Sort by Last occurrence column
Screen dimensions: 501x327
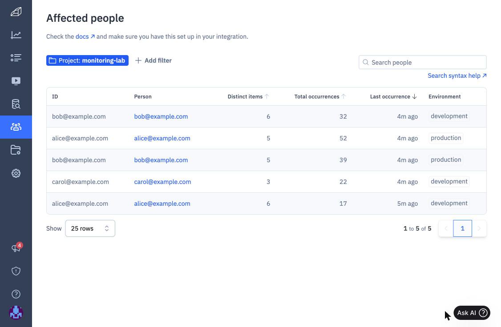click(393, 96)
